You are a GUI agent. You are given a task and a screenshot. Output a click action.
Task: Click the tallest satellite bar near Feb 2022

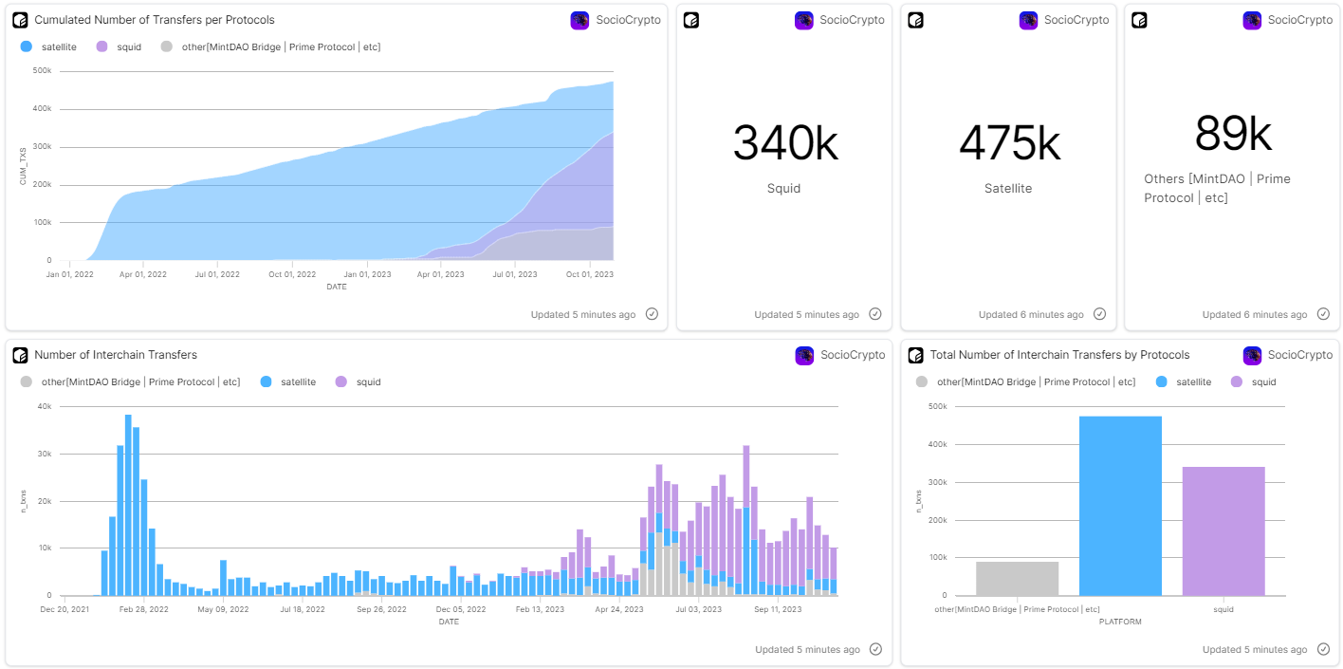[x=128, y=505]
